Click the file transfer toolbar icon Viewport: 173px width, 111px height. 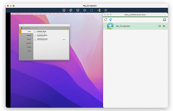coord(99,10)
